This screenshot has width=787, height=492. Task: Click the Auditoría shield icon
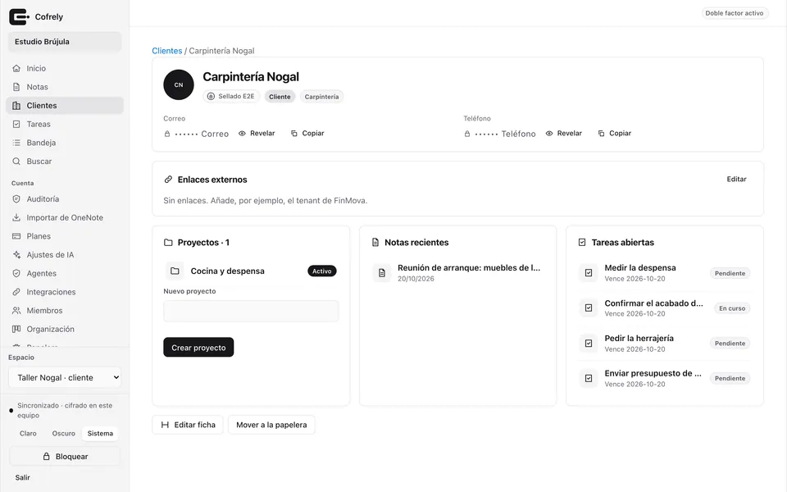pyautogui.click(x=16, y=198)
